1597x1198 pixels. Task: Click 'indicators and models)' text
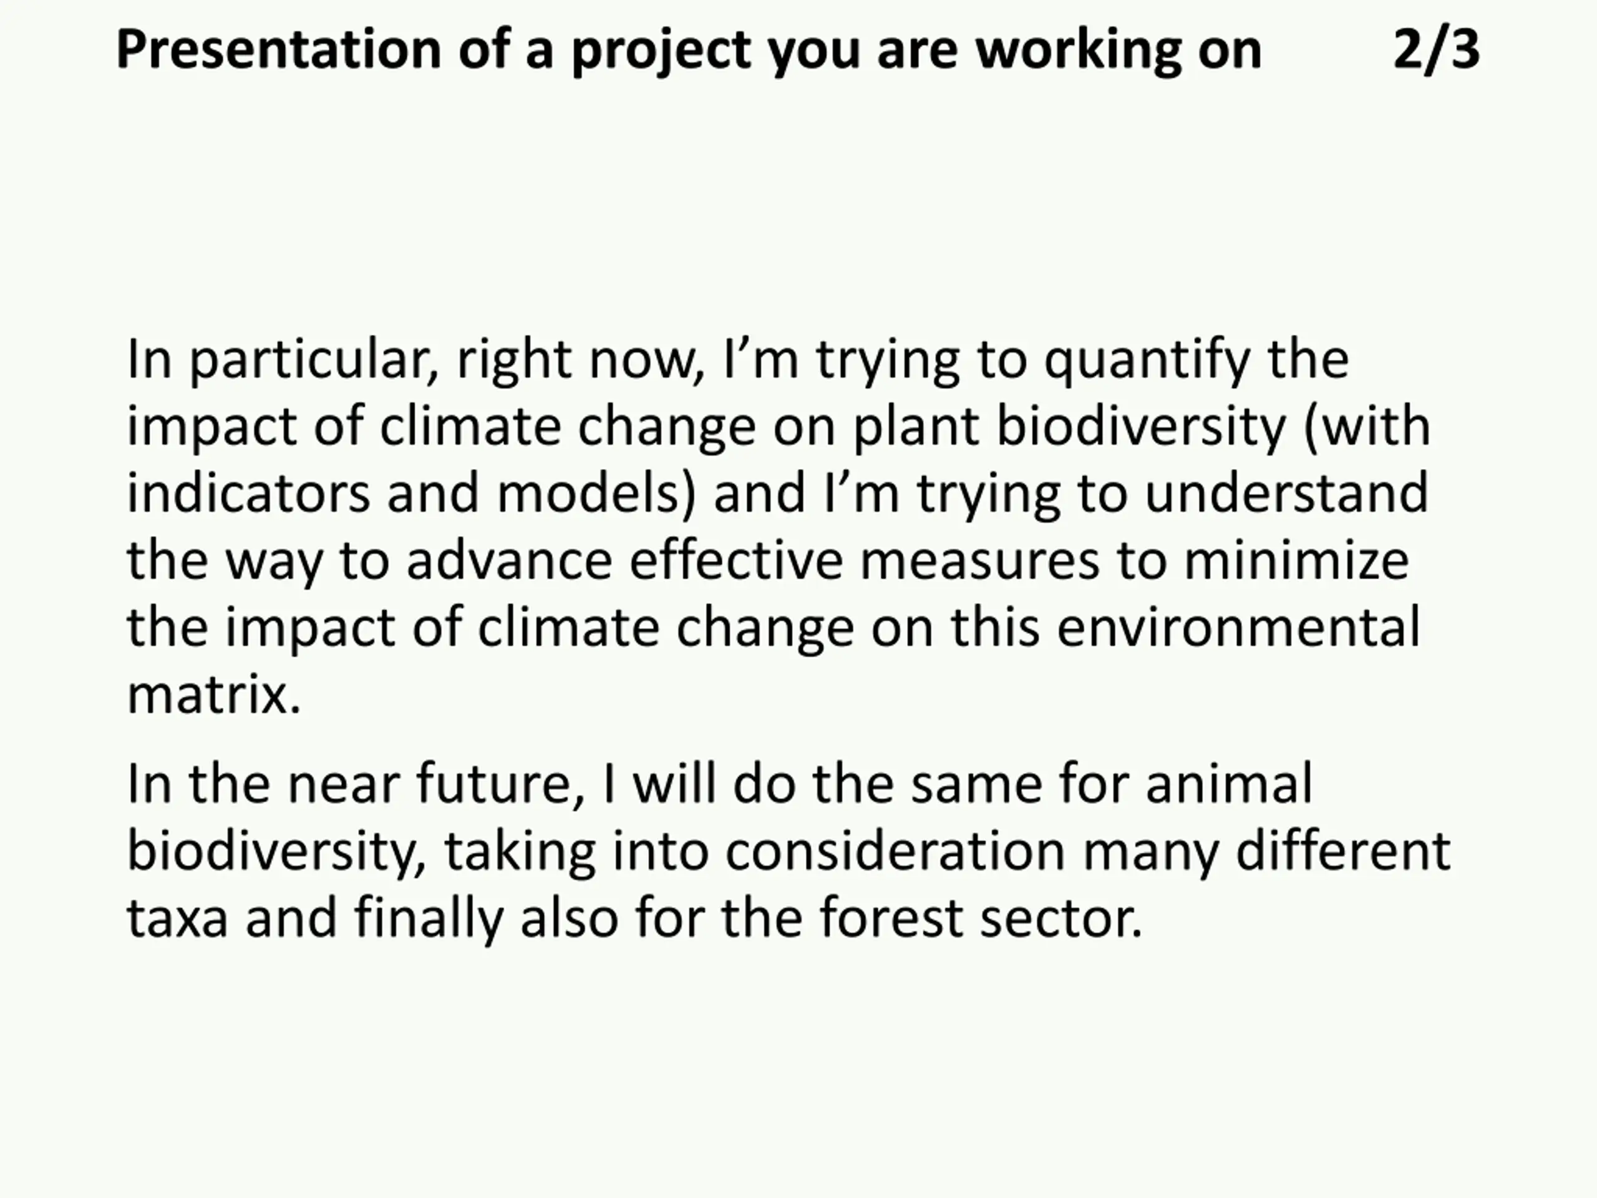coord(412,493)
